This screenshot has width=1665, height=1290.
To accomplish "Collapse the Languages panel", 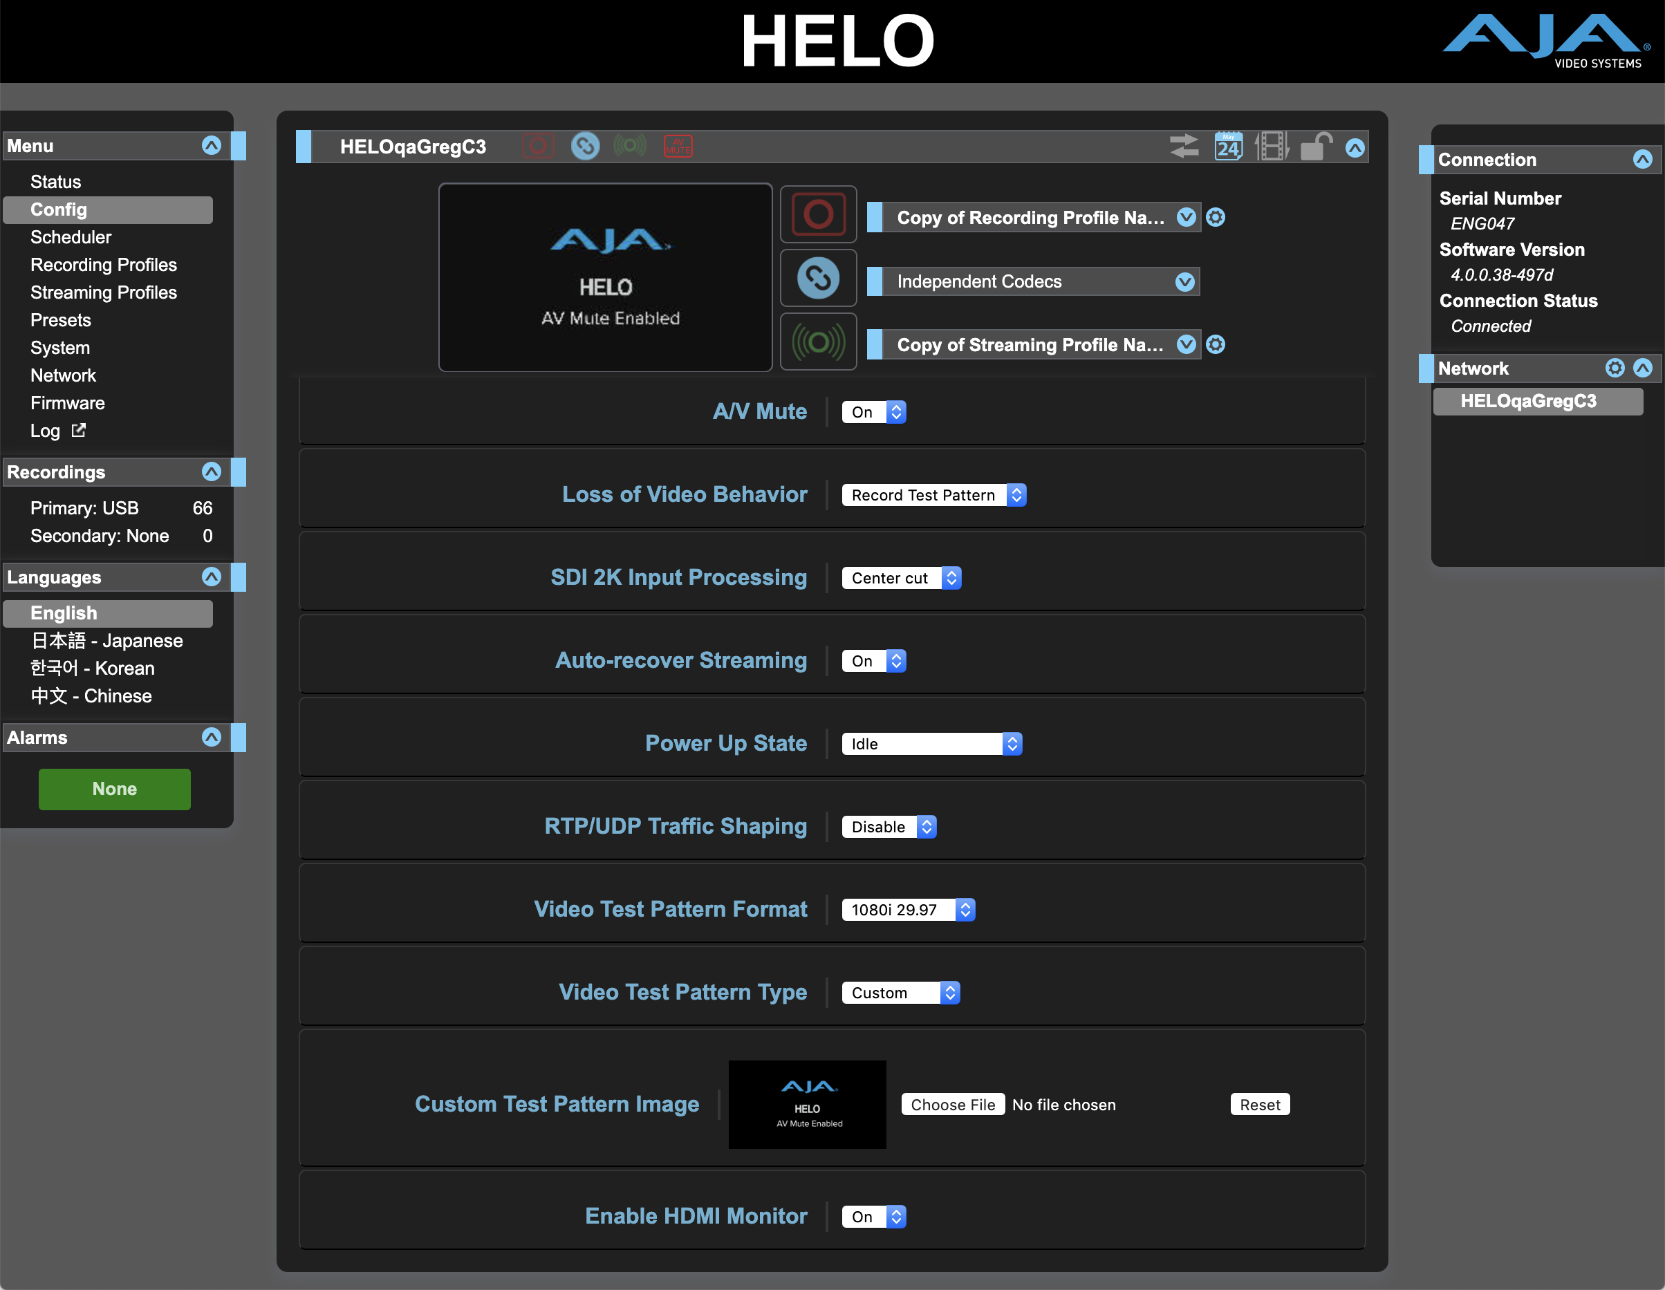I will coord(211,577).
